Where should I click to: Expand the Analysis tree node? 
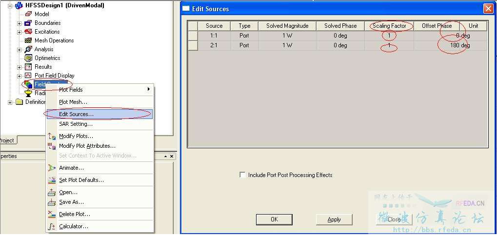click(x=20, y=50)
